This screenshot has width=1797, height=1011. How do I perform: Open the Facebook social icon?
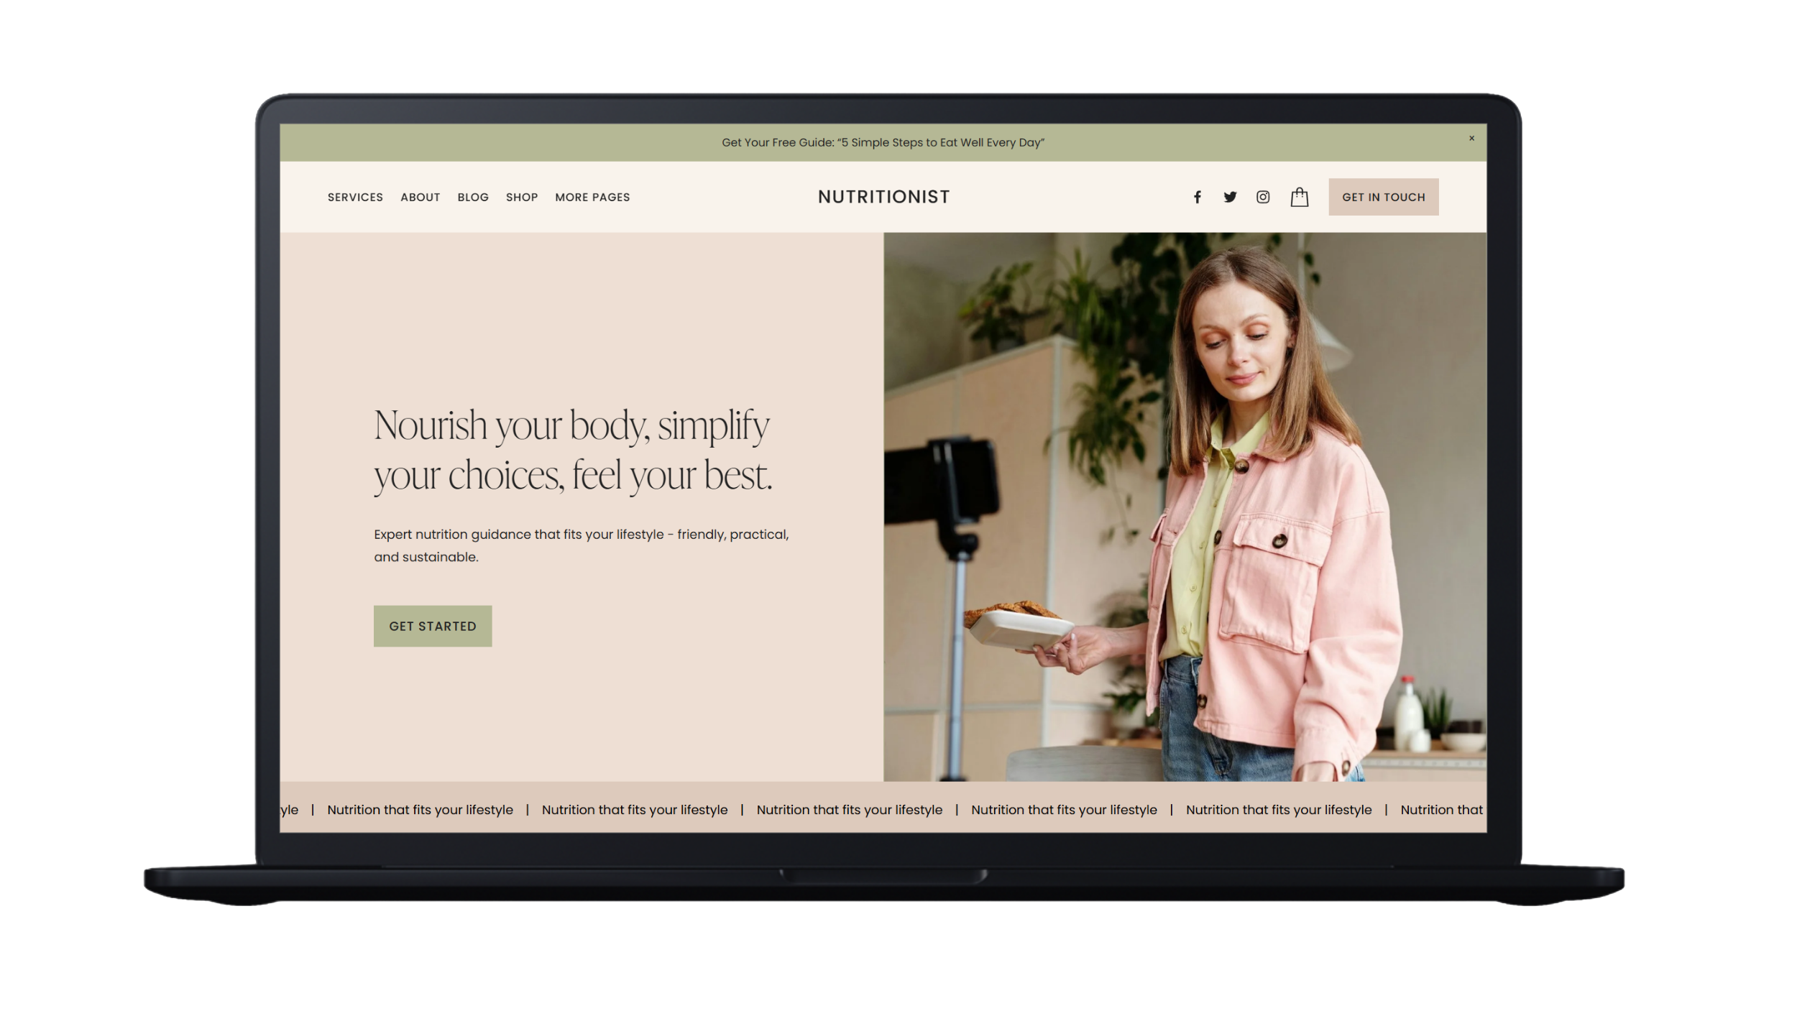(x=1197, y=197)
